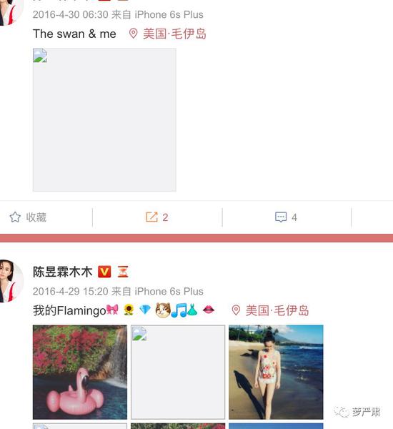Open comments via speech bubble icon

pos(281,217)
